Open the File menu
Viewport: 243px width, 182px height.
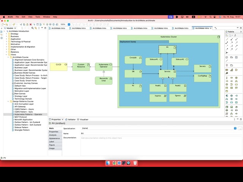click(x=17, y=17)
